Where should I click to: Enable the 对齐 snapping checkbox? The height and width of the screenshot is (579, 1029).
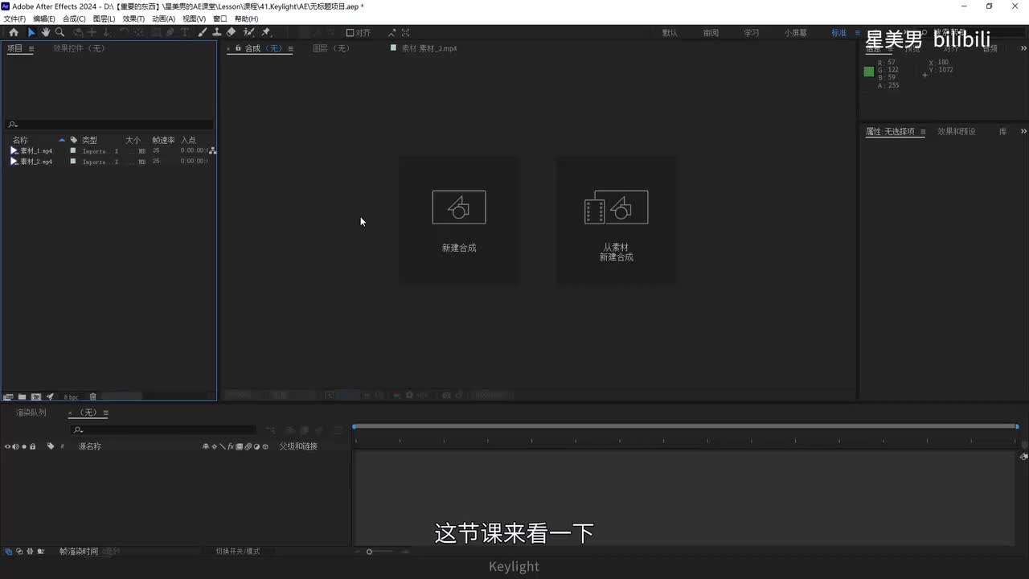350,33
